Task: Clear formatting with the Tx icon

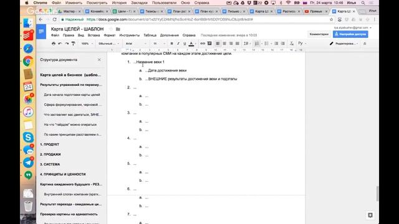Action: click(292, 44)
